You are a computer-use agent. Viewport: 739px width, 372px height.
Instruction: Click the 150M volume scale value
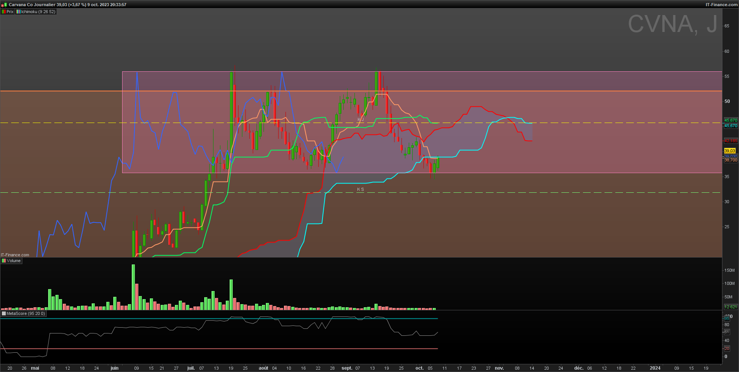coord(730,270)
